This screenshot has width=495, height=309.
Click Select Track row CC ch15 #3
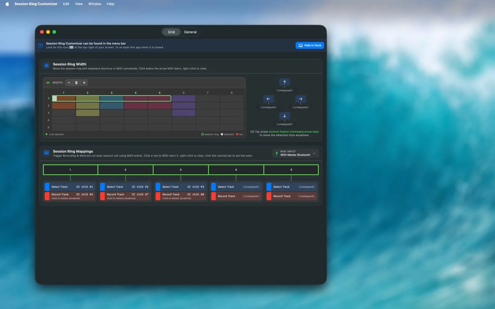coord(181,187)
